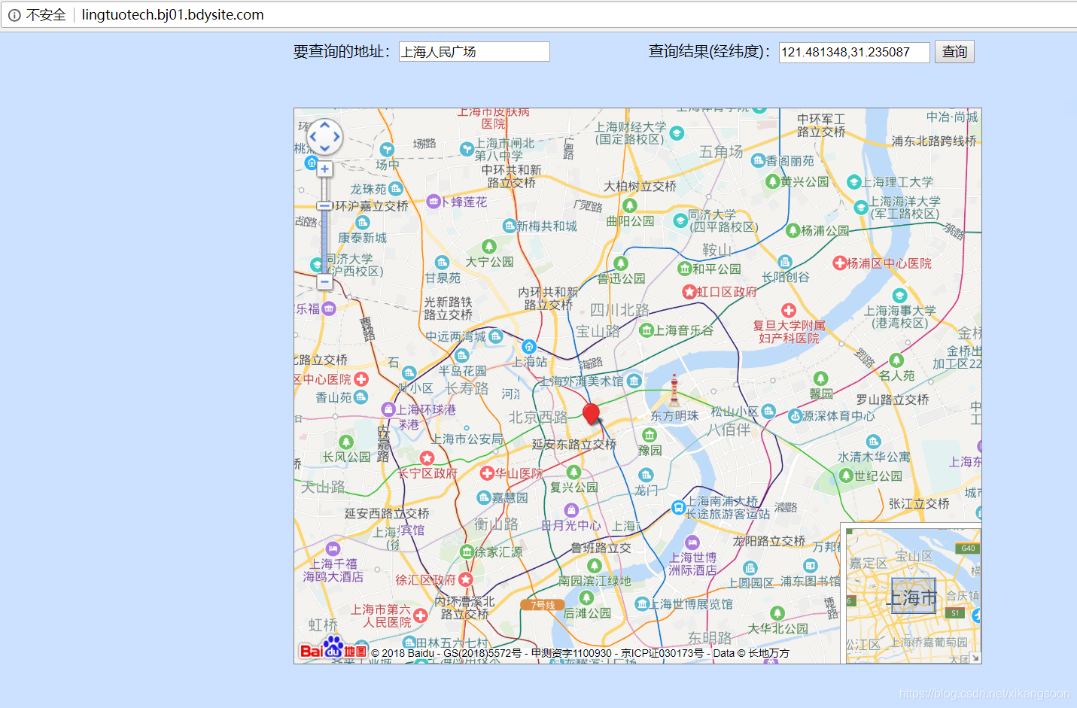Click the 上海财经大学 university icon
This screenshot has height=708, width=1077.
677,133
